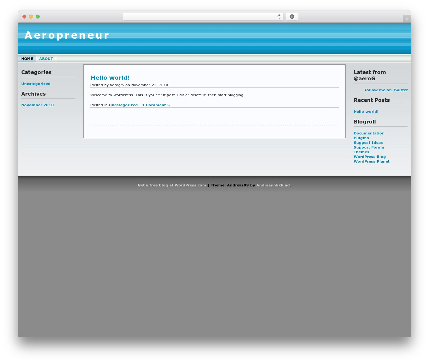Open the Plugins blogroll link
429x363 pixels.
(361, 138)
